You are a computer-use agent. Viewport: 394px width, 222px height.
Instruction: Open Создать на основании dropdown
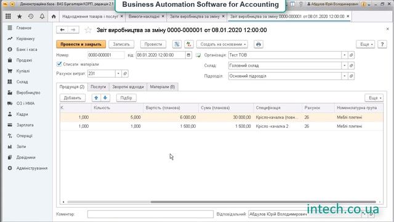pos(222,44)
